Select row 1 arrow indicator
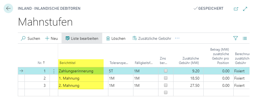259x106 pixels. click(x=21, y=71)
